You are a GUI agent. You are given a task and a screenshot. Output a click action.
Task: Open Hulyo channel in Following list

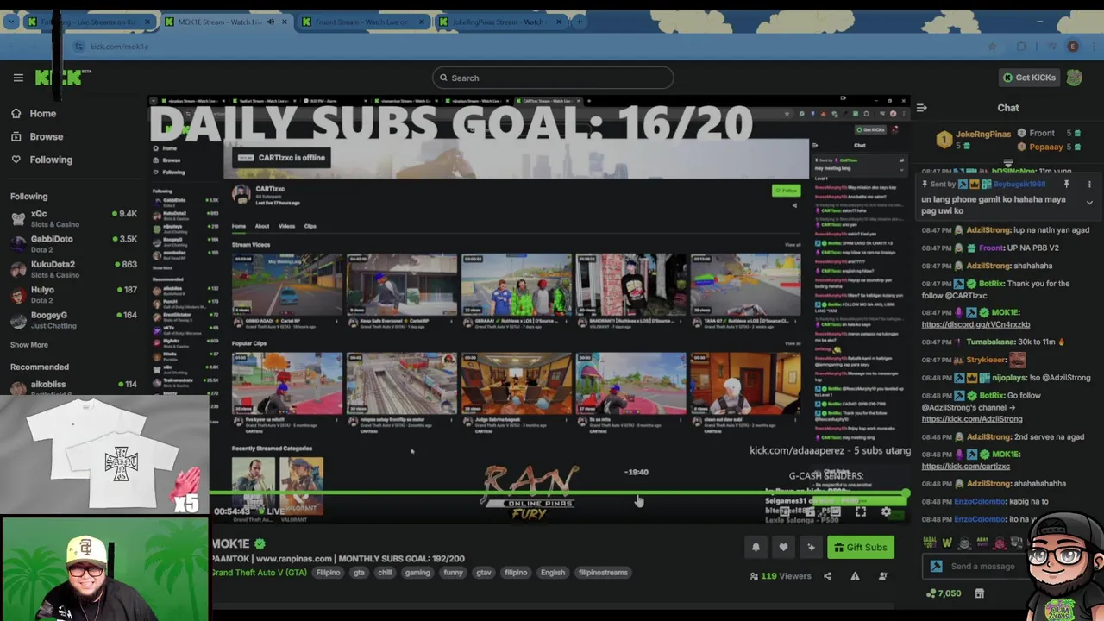pos(73,295)
